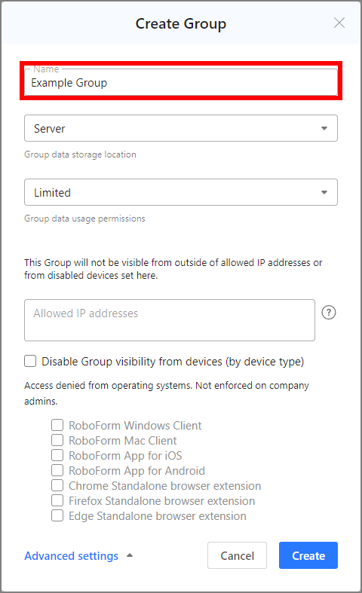Select Edge Standalone browser extension checkbox
The width and height of the screenshot is (362, 593).
coord(57,516)
